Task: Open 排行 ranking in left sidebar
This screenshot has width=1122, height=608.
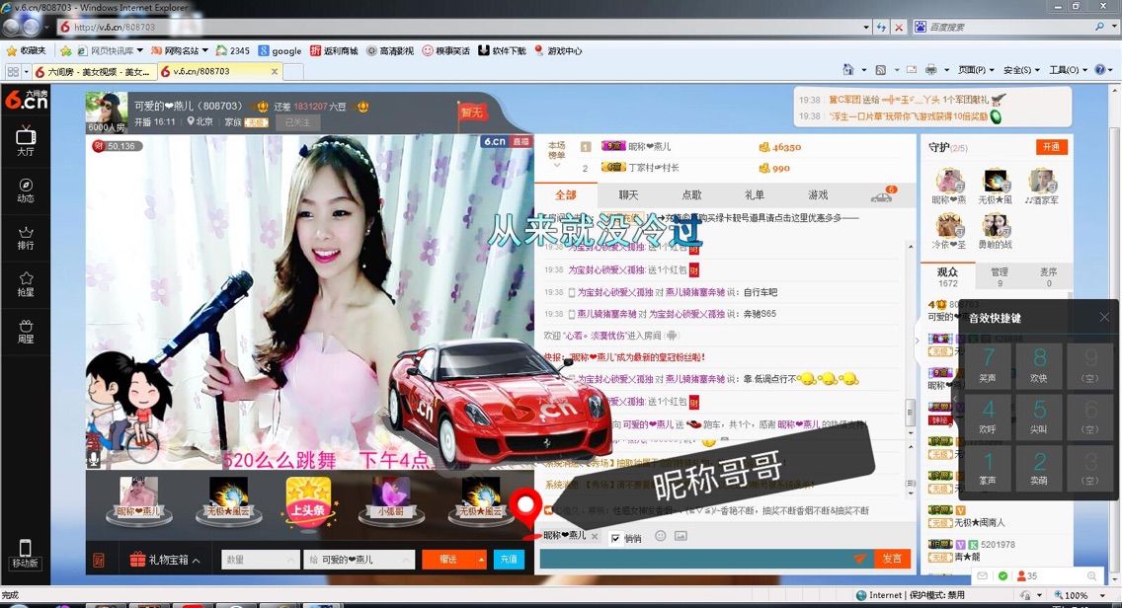Action: click(26, 238)
